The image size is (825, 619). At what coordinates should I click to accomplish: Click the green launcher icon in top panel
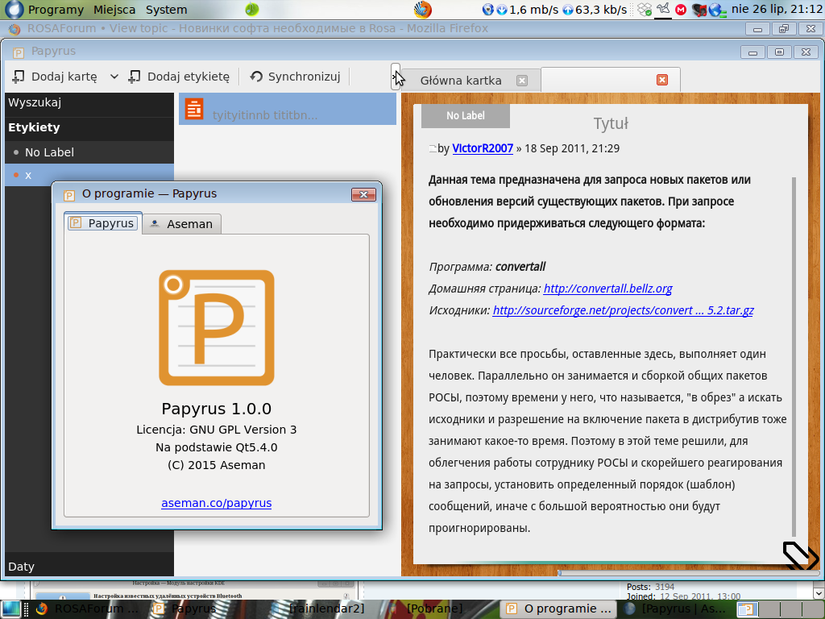[252, 9]
